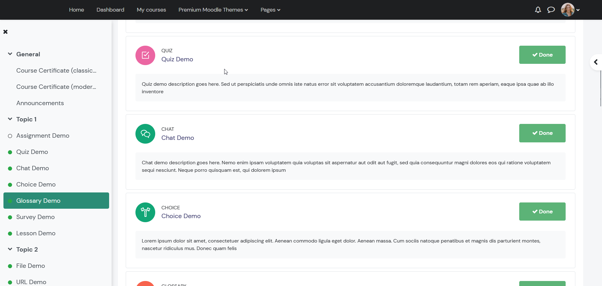Open Survey Demo in course index
602x286 pixels.
(35, 217)
